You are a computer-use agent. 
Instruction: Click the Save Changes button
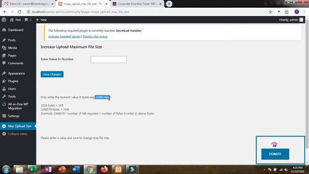tap(52, 74)
